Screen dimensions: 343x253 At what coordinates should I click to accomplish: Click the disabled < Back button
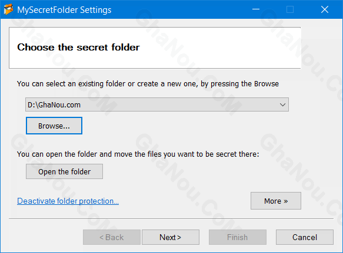pyautogui.click(x=112, y=237)
